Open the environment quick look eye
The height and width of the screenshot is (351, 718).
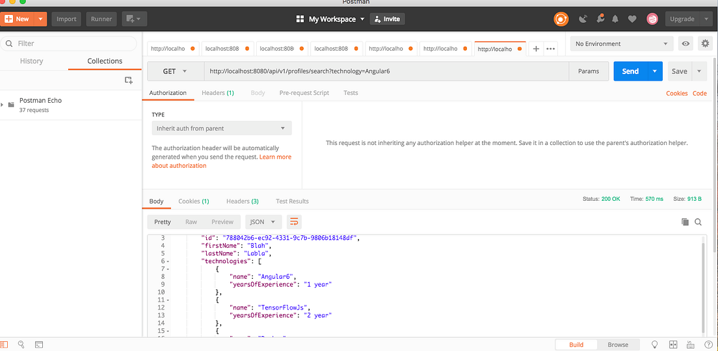tap(685, 44)
